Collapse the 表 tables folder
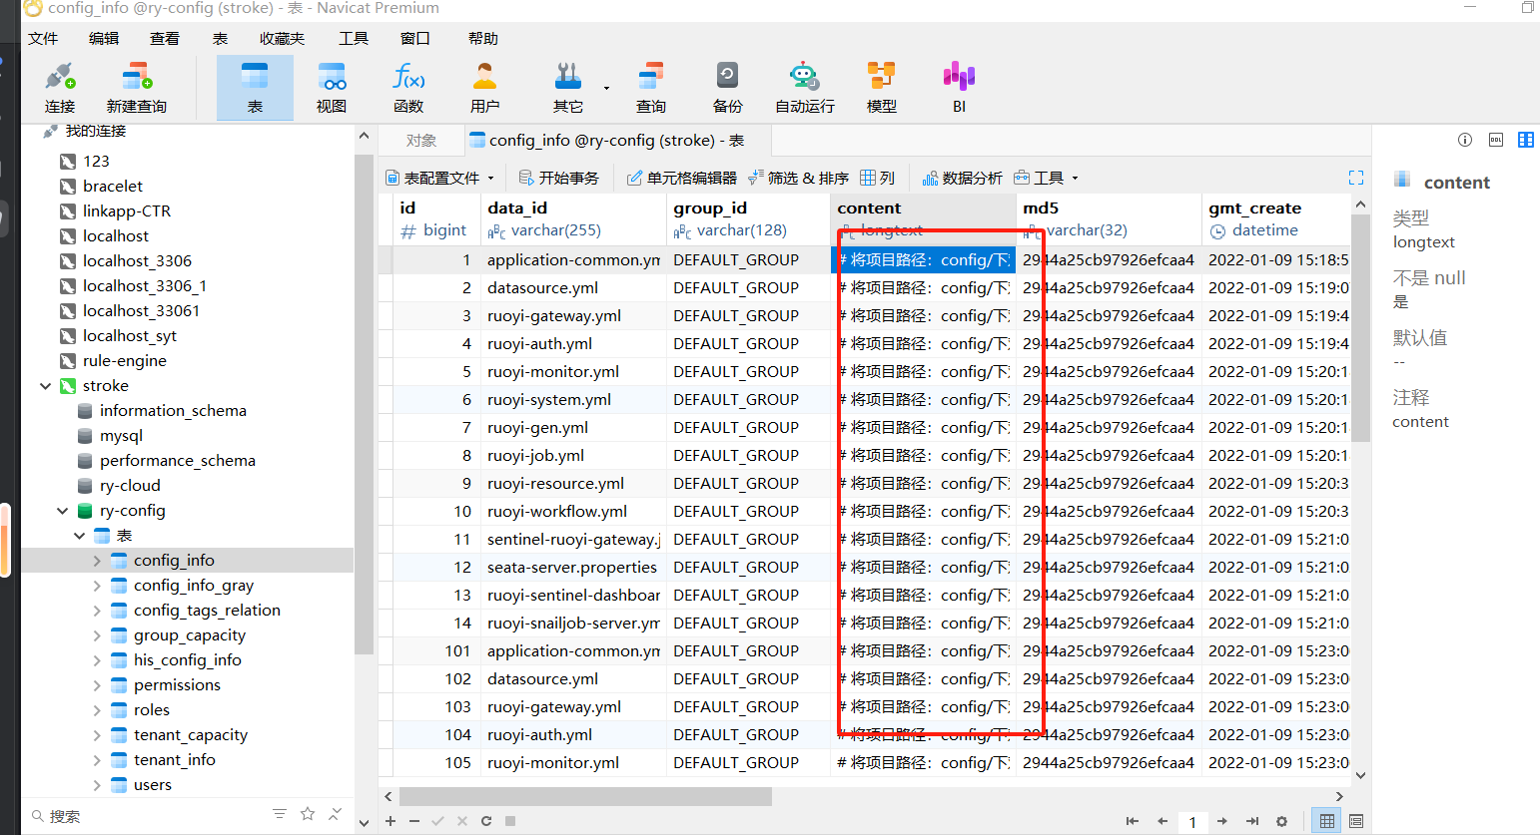Screen dimensions: 1540x835 (79, 536)
